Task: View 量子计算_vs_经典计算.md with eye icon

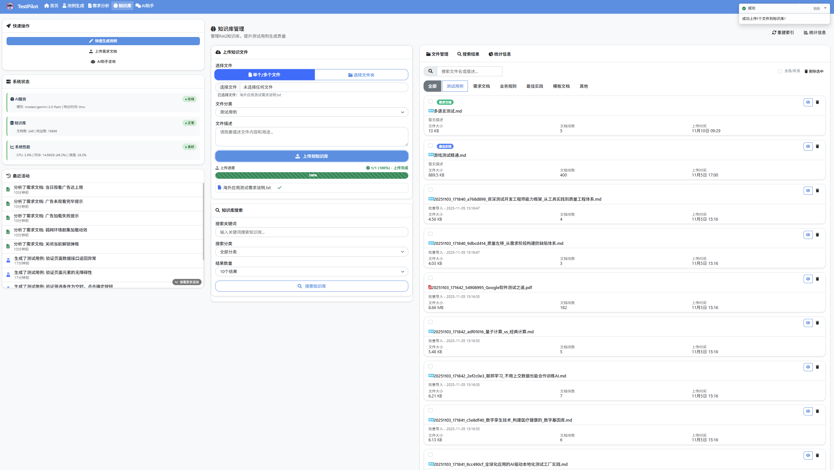Action: click(808, 323)
